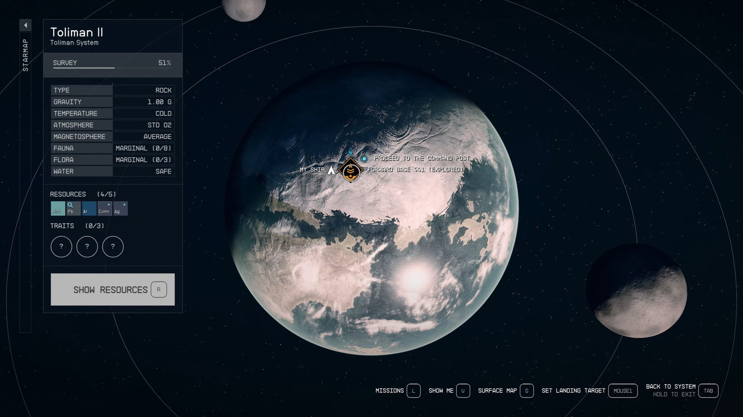Select the C6Hn benzene resource tile
743x417 pixels.
click(105, 208)
